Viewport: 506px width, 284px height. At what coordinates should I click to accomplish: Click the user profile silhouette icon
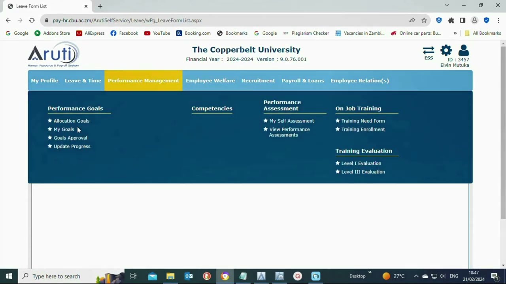click(x=463, y=50)
